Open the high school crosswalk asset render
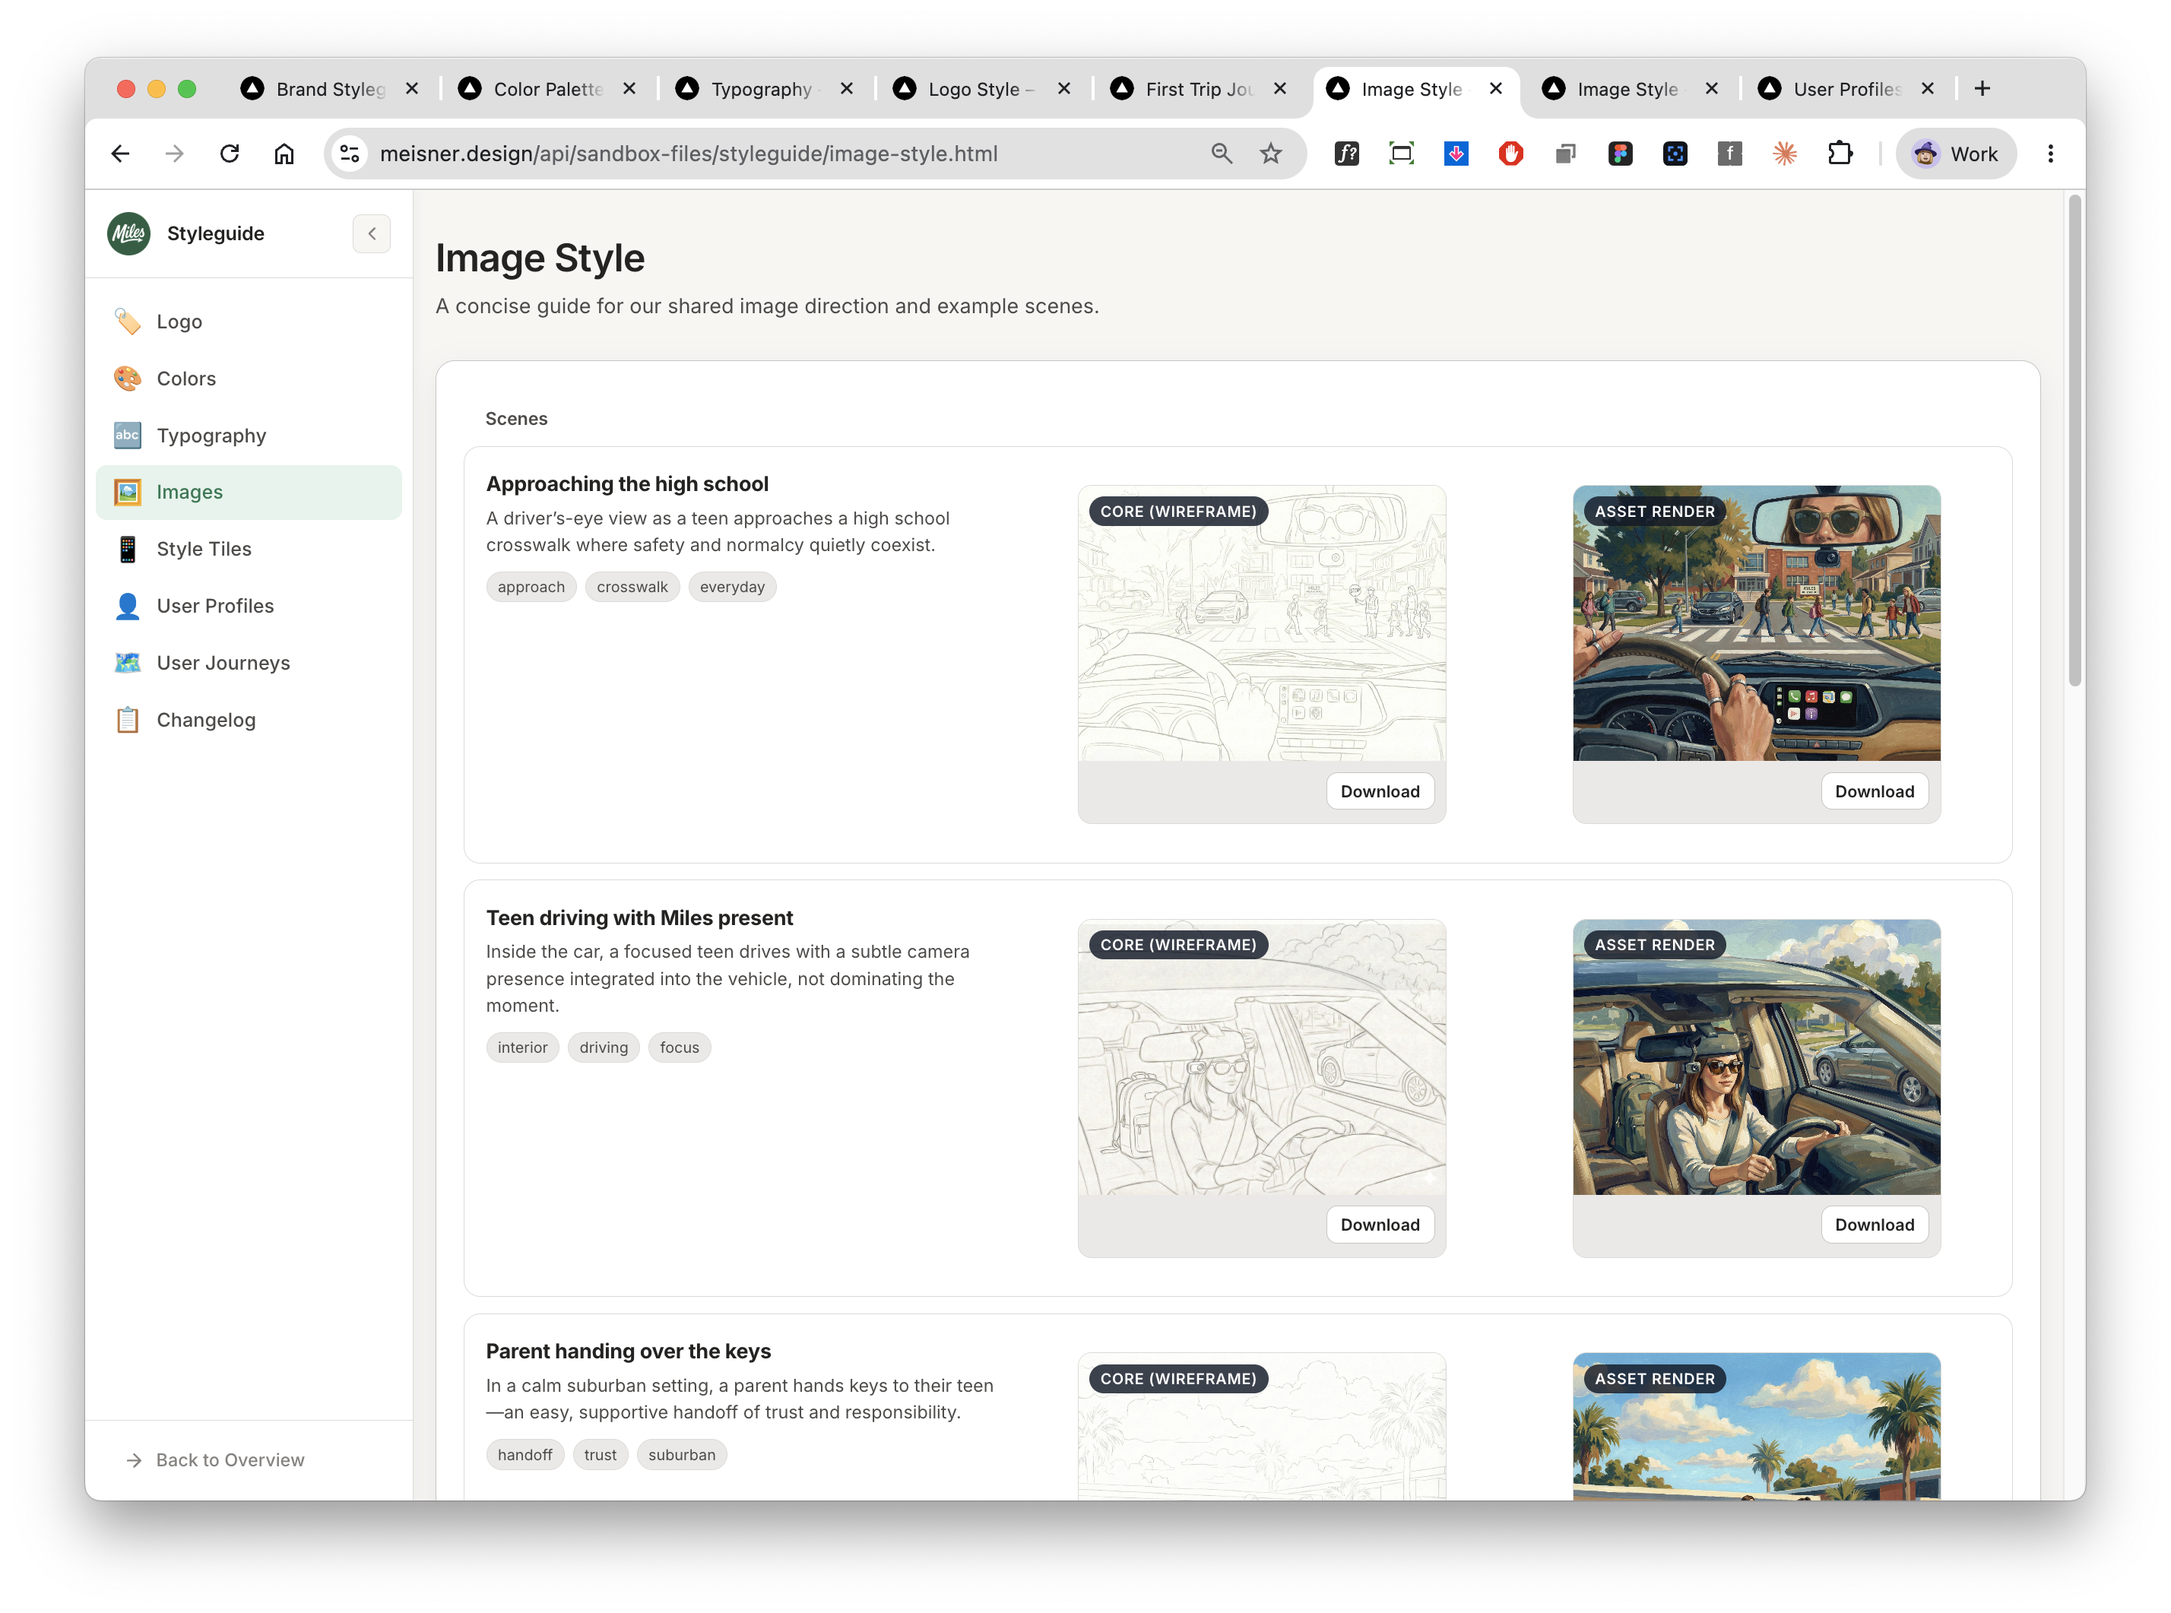This screenshot has height=1613, width=2171. tap(1756, 623)
